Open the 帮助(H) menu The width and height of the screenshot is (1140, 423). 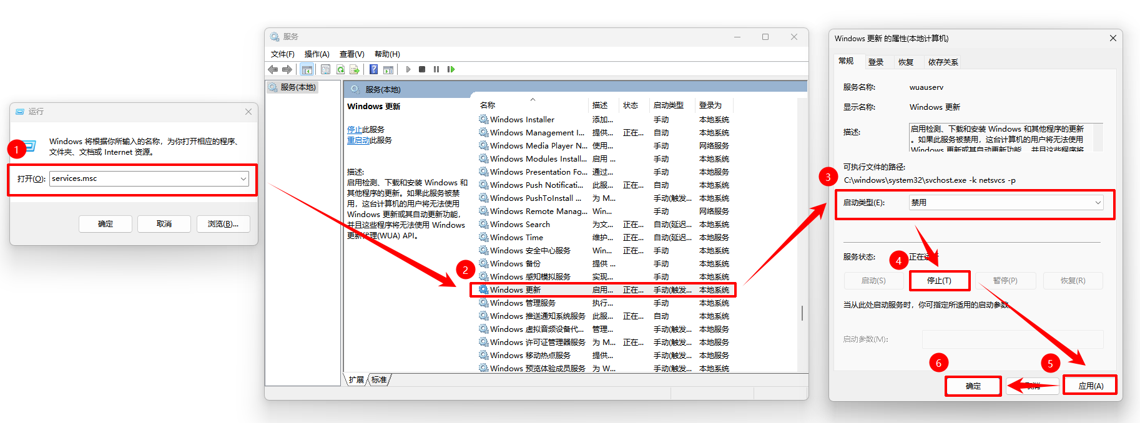387,54
